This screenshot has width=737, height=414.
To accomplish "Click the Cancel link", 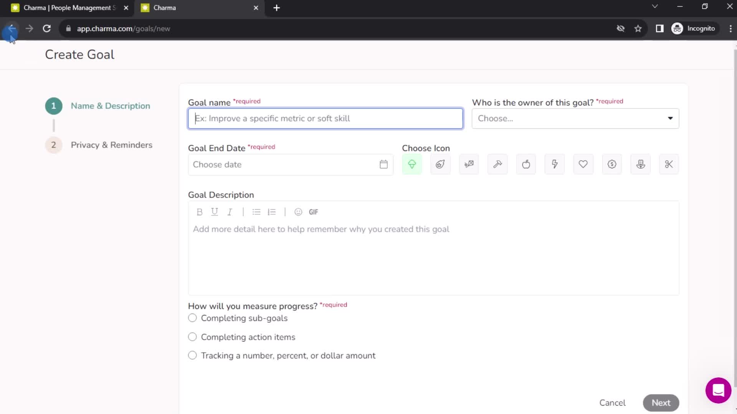I will click(x=612, y=403).
